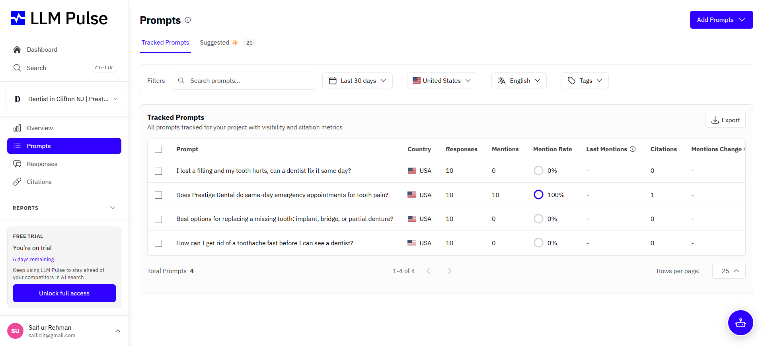Image resolution: width=764 pixels, height=346 pixels.
Task: Click the Prompts list icon in sidebar
Action: point(17,146)
